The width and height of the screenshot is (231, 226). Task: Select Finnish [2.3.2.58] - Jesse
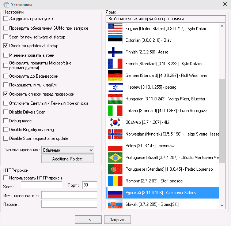[x=147, y=52]
